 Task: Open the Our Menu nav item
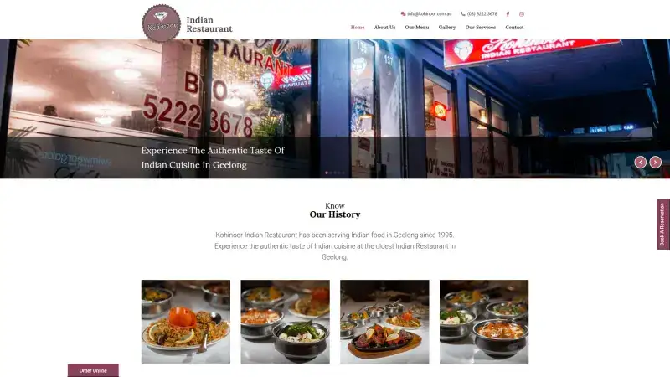click(416, 28)
